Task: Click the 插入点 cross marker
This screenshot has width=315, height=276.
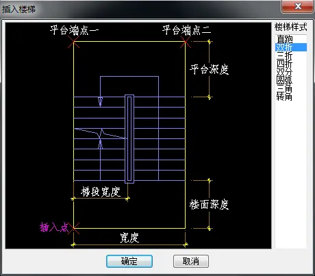Action: point(73,228)
